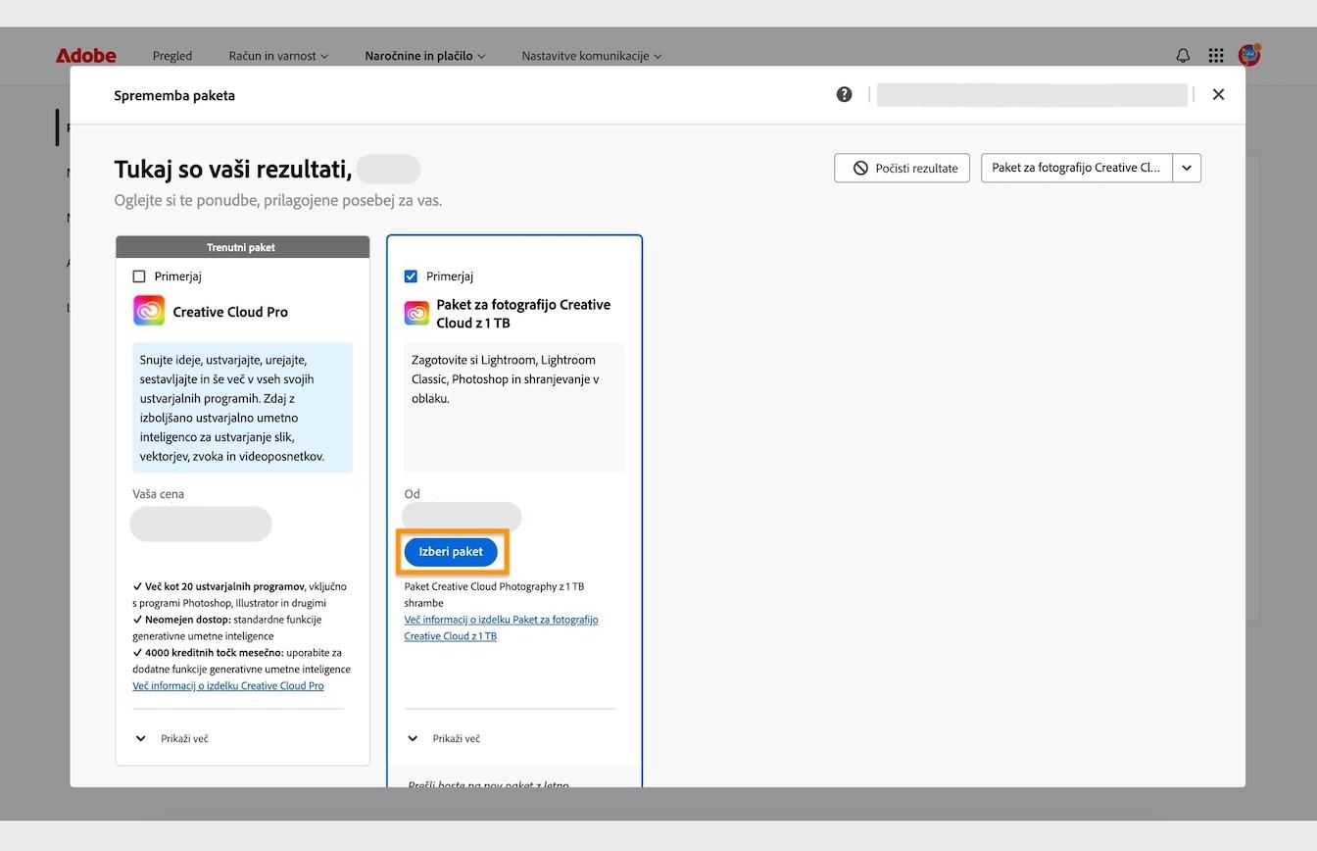Click the Snujte ideje description text

(232, 408)
